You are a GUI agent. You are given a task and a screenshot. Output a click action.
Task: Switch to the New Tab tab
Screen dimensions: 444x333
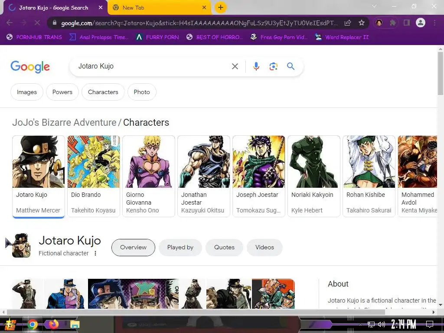160,8
